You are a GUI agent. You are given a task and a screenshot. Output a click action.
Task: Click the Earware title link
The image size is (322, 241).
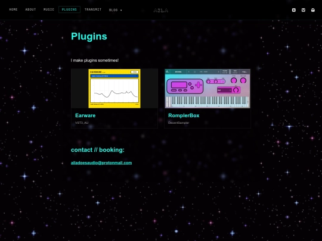pyautogui.click(x=85, y=115)
